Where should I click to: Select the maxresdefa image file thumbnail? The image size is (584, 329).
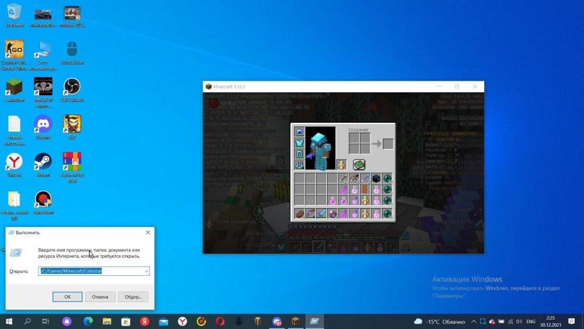click(43, 17)
